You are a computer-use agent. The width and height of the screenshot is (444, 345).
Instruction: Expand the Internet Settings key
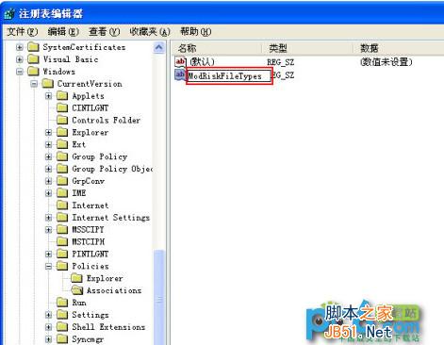point(48,218)
